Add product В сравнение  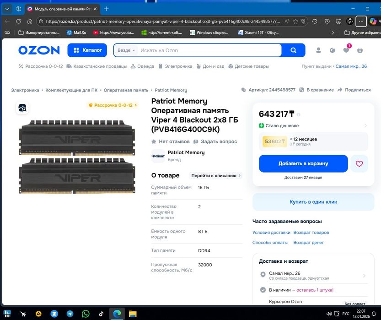317,90
